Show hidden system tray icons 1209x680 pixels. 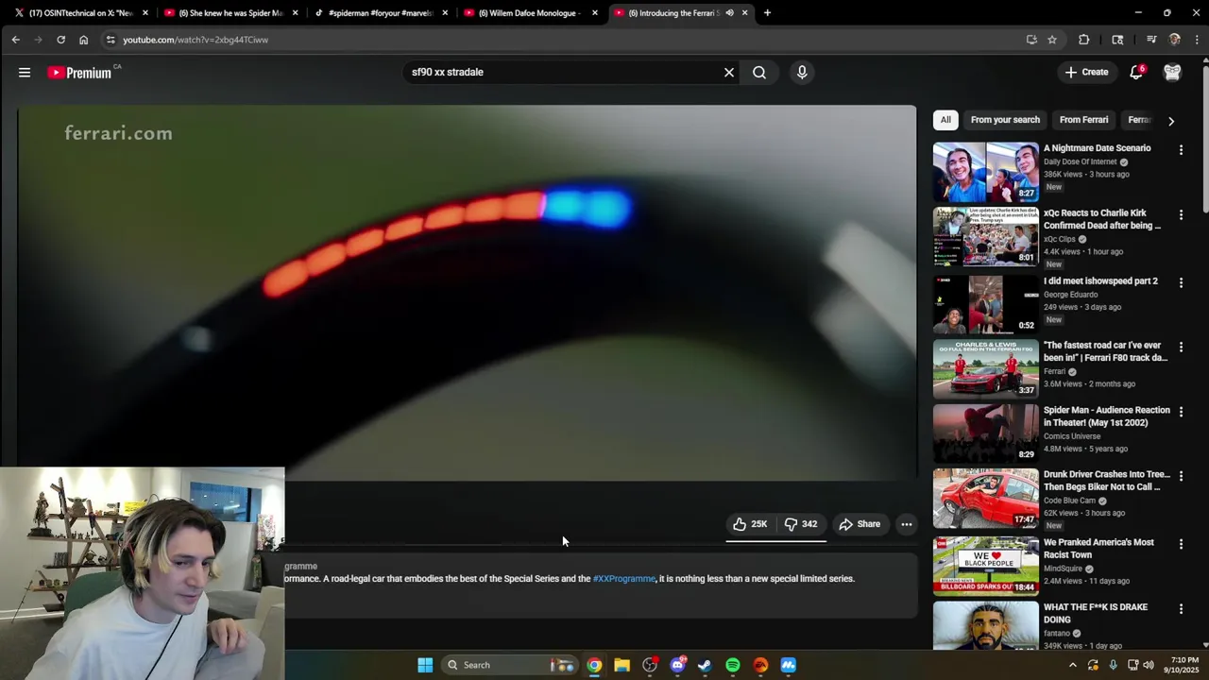[x=1072, y=665]
